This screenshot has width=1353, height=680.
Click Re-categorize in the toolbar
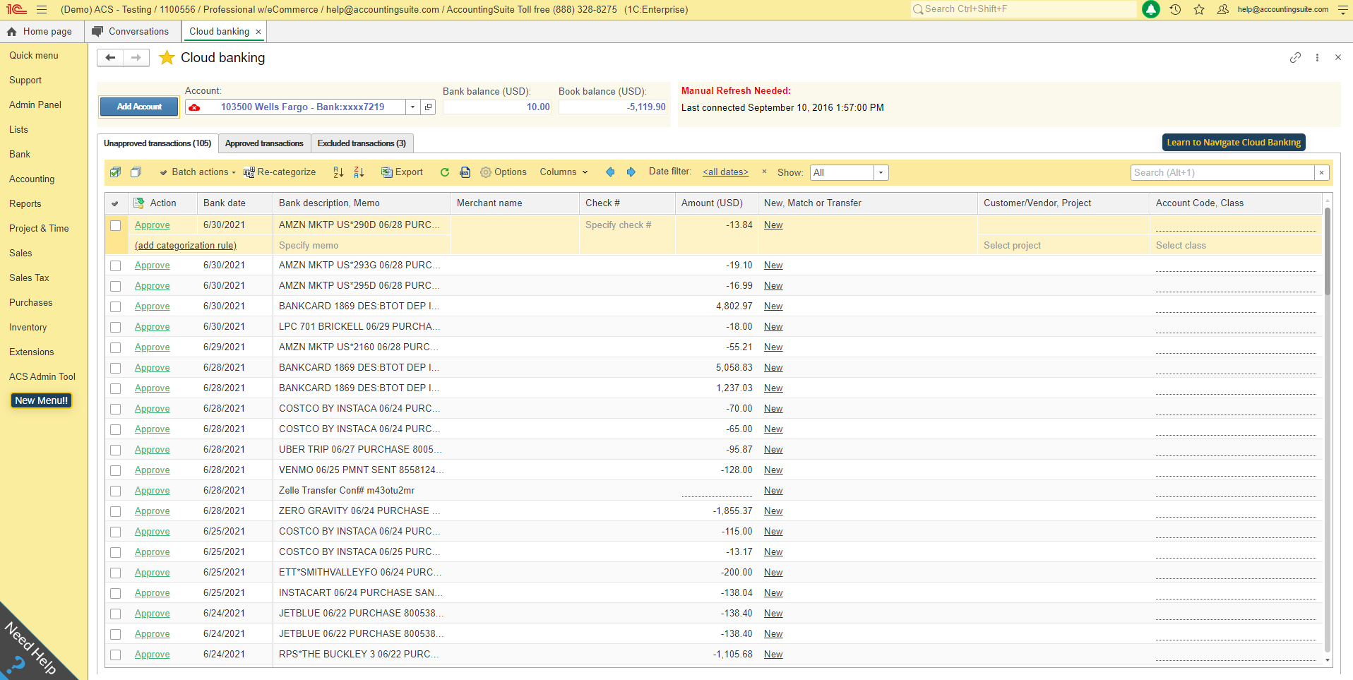(x=280, y=172)
